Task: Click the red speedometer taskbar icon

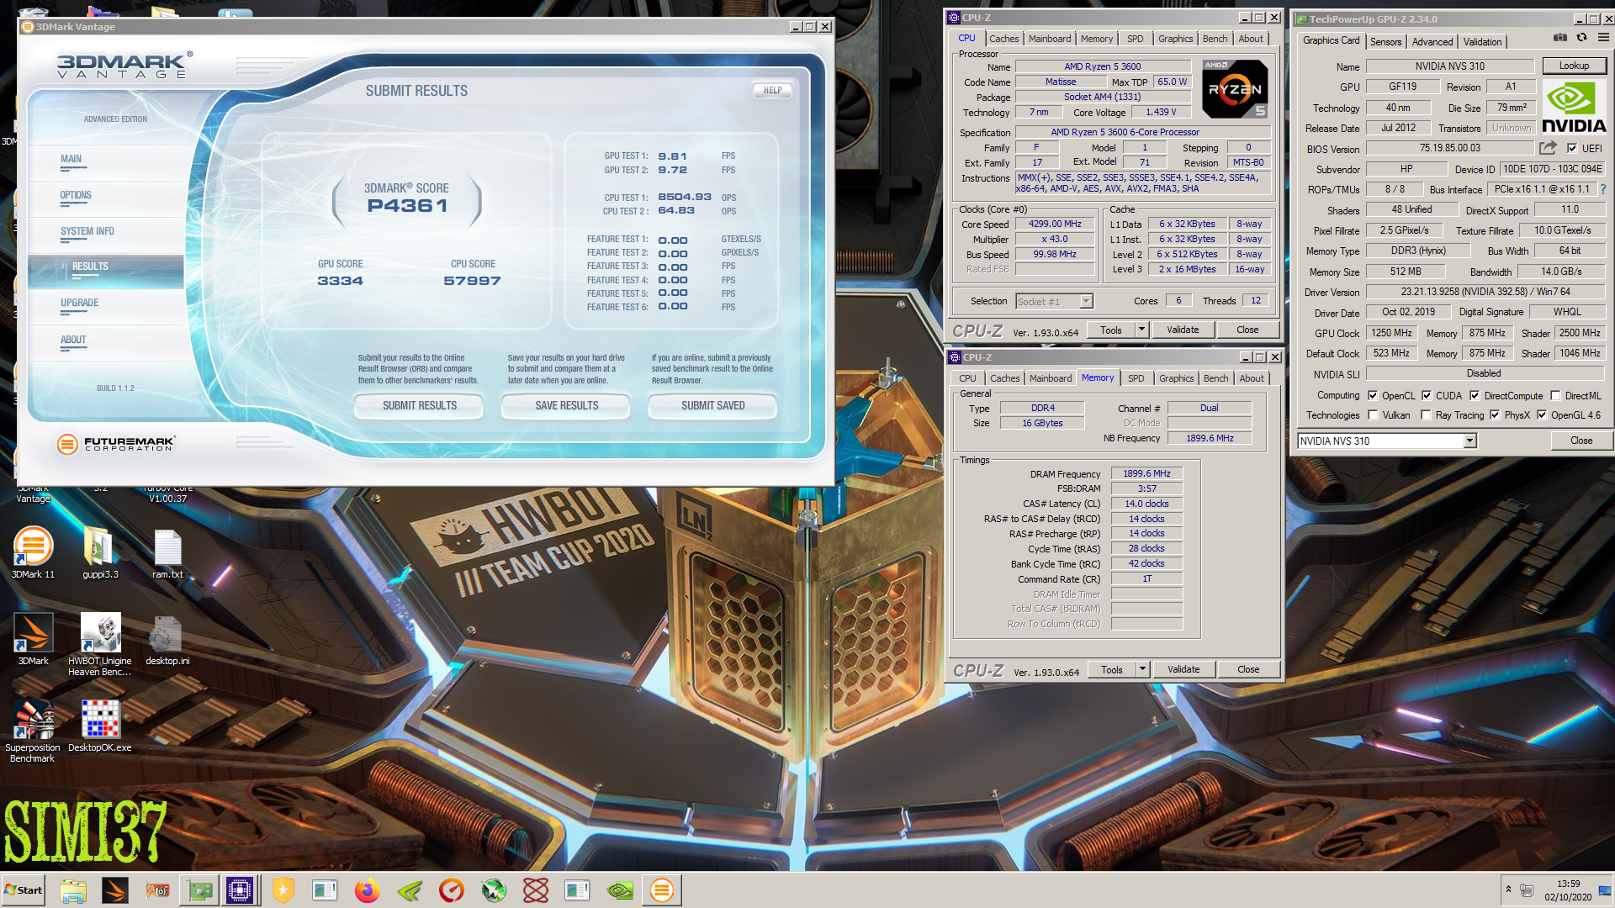Action: [452, 890]
